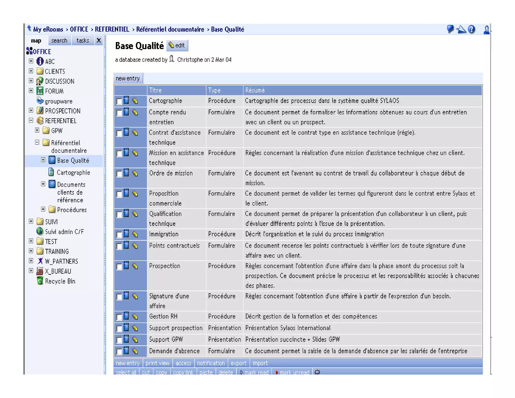Collapse the REFERENTIEL tree node
Screen dimensions: 515x398
click(31, 121)
